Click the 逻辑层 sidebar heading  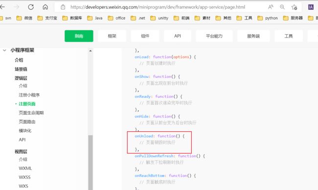(x=21, y=78)
